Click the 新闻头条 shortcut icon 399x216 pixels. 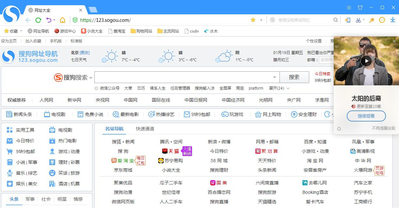[x=9, y=114]
